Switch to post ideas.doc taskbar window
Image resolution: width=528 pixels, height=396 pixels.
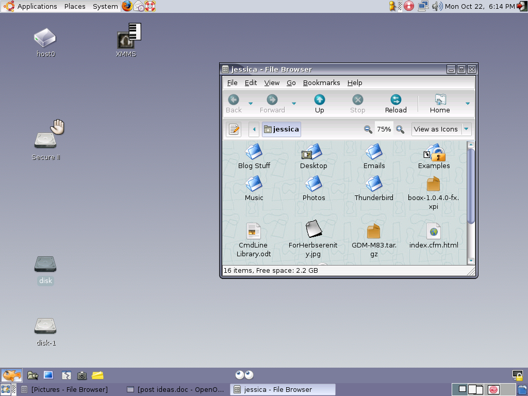tap(175, 389)
